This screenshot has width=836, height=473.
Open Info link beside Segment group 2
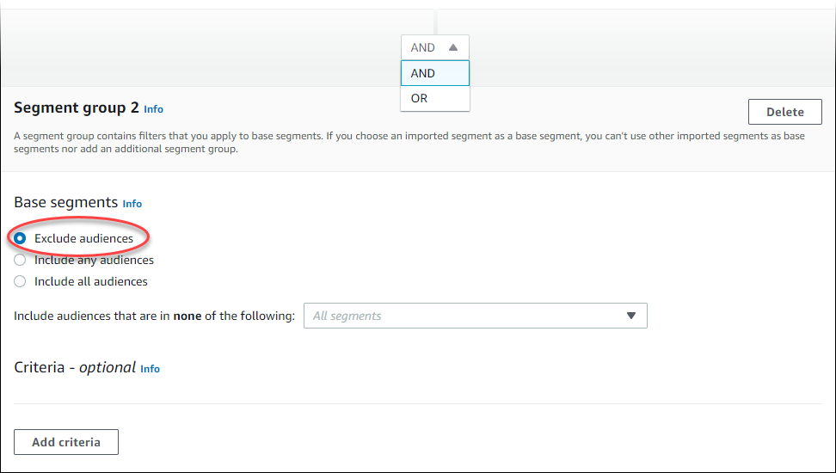point(153,109)
